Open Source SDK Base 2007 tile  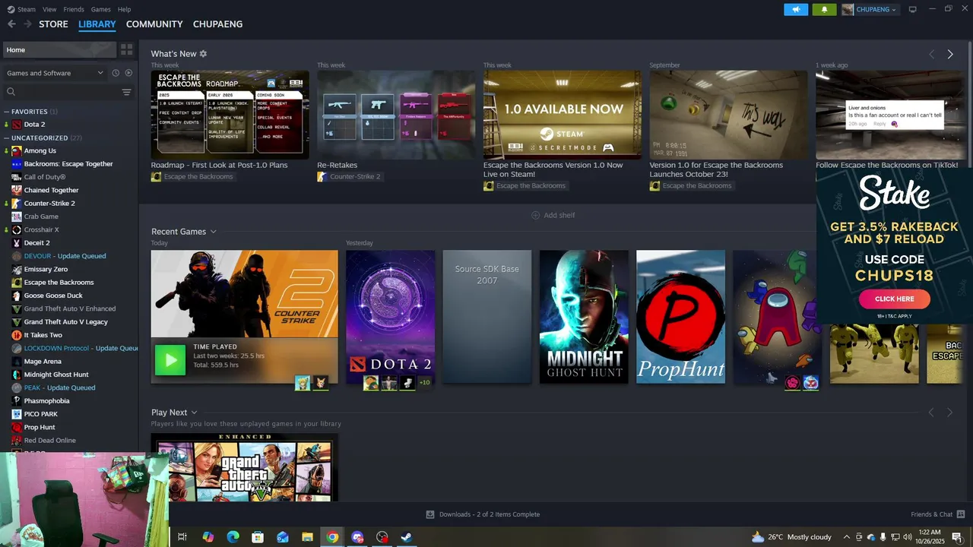(x=486, y=317)
